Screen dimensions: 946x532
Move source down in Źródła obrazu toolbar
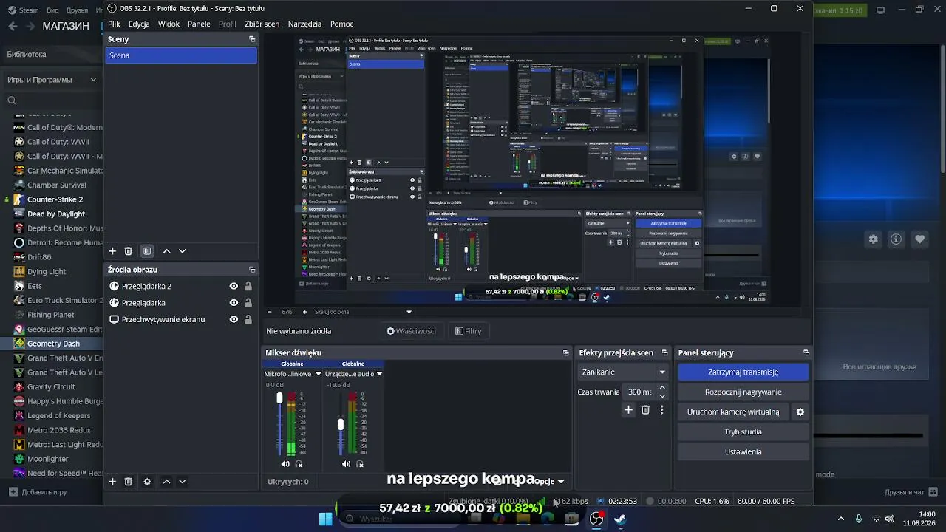pos(182,482)
